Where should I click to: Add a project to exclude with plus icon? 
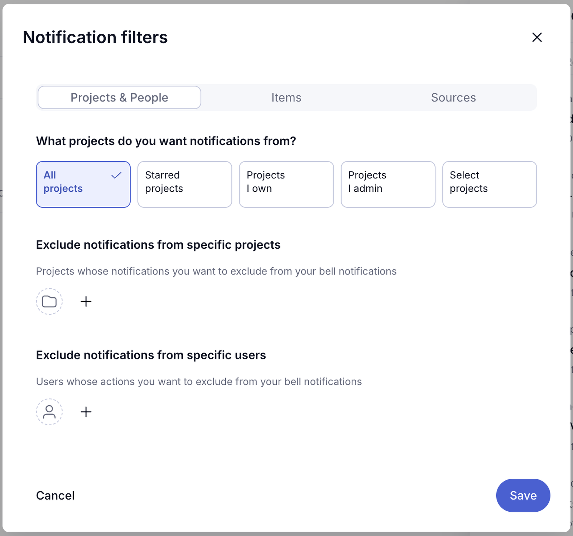[x=86, y=302]
